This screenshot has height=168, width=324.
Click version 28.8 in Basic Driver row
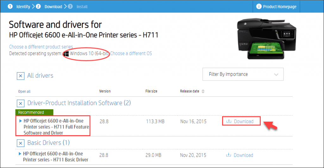[x=104, y=155]
